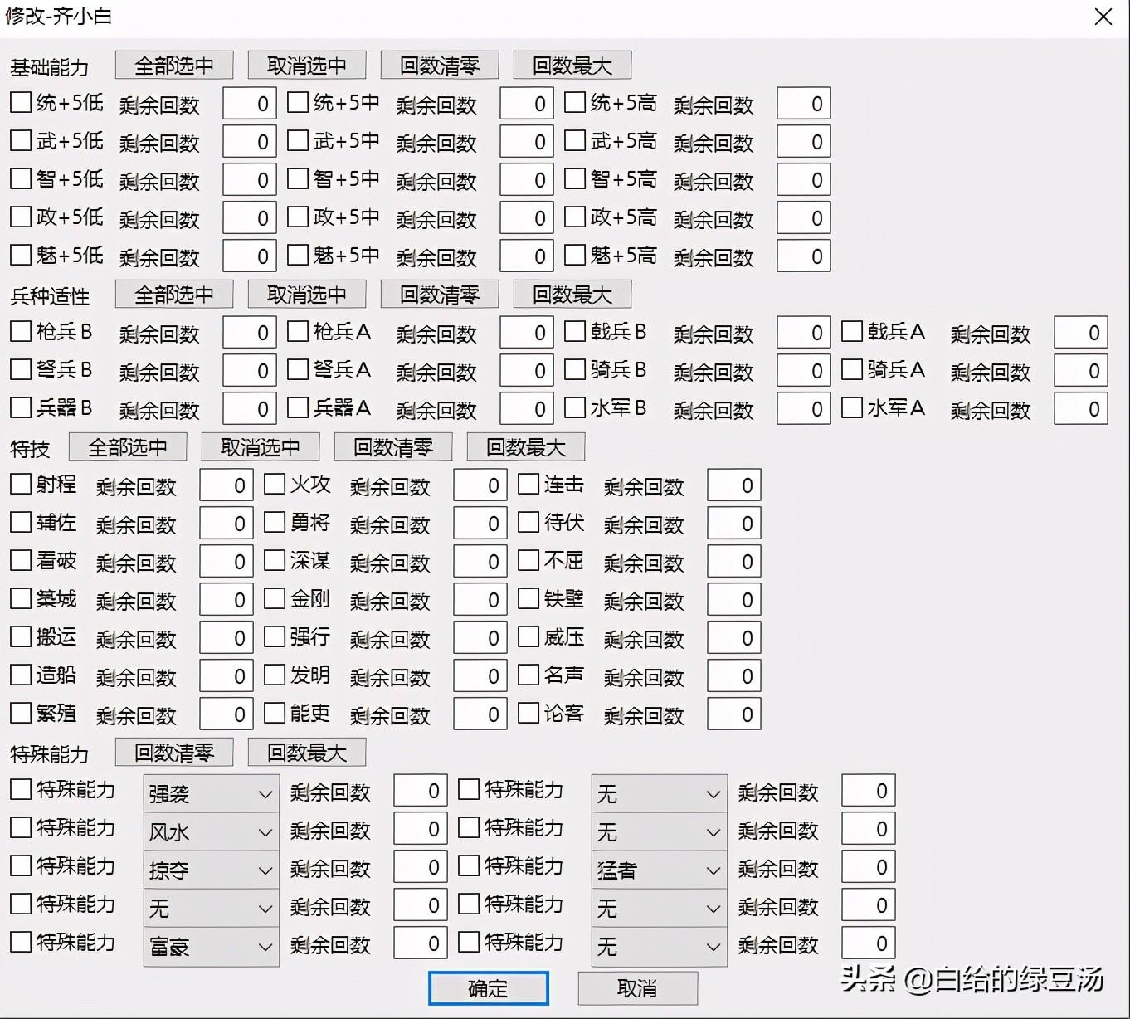Enable the 枪兵B checkbox
1130x1019 pixels.
click(20, 330)
